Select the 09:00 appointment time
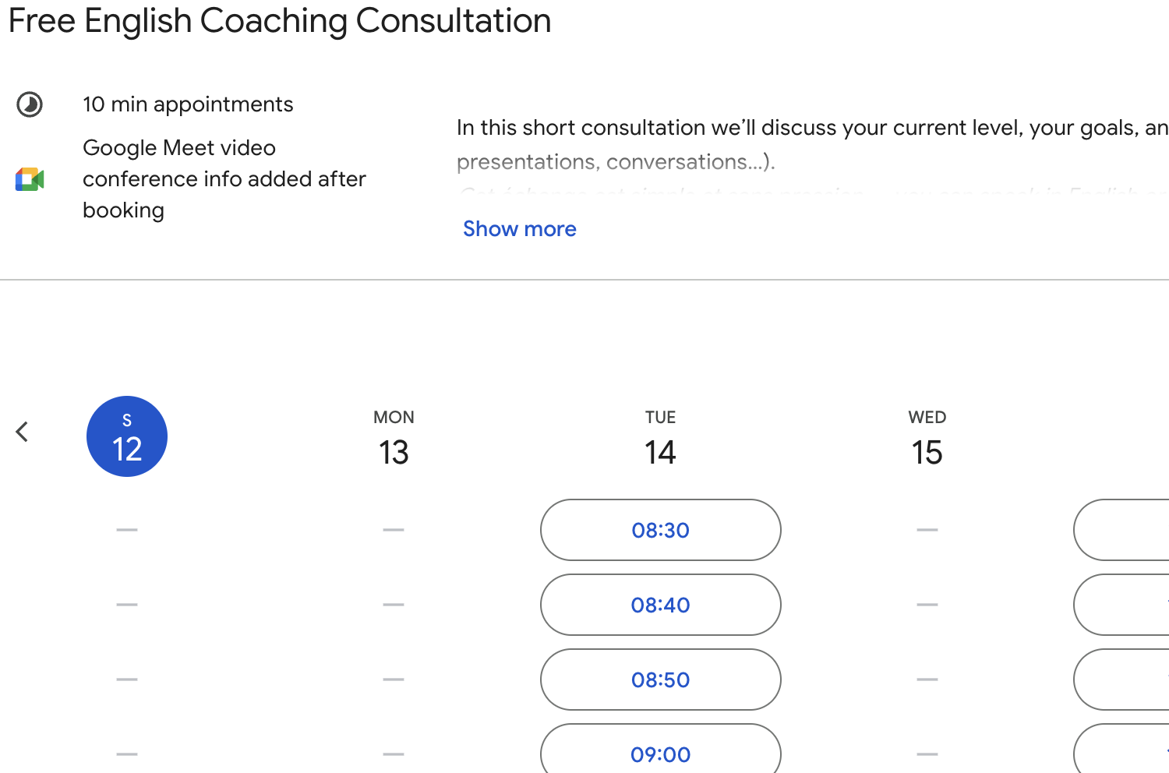The image size is (1169, 773). pyautogui.click(x=660, y=754)
